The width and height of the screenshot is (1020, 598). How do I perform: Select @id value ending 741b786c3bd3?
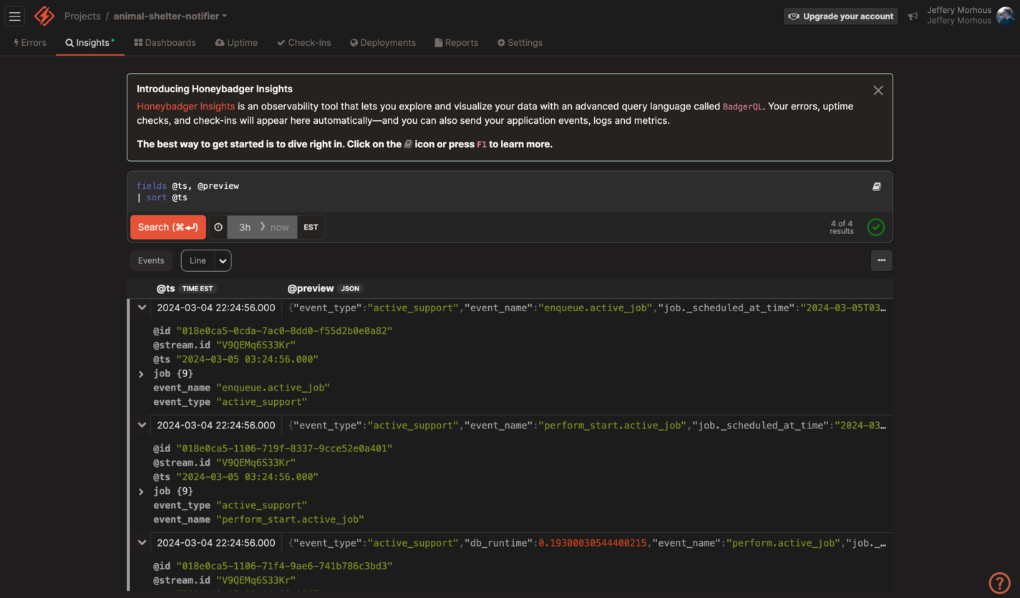point(284,566)
